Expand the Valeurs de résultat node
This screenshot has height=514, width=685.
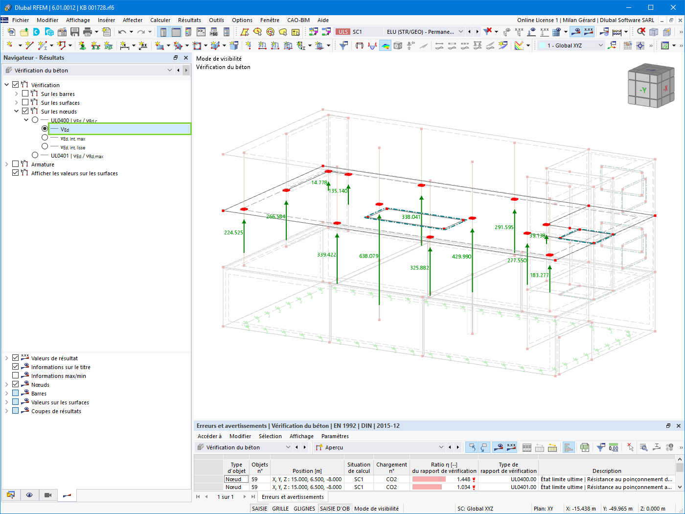[x=7, y=358]
